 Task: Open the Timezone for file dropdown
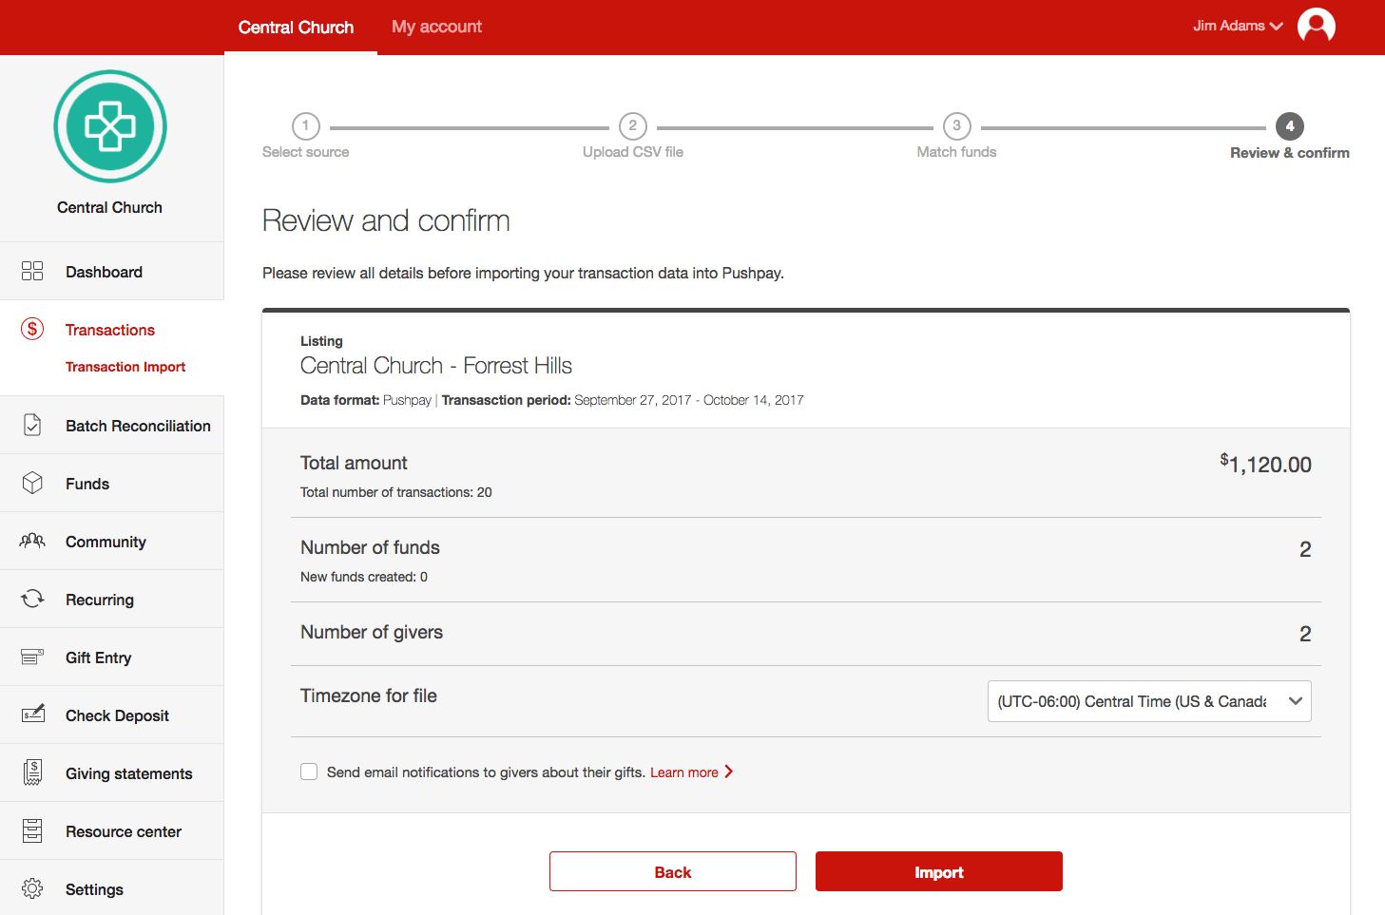tap(1148, 701)
